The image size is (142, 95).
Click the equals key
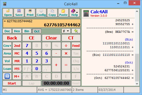pos(66,65)
